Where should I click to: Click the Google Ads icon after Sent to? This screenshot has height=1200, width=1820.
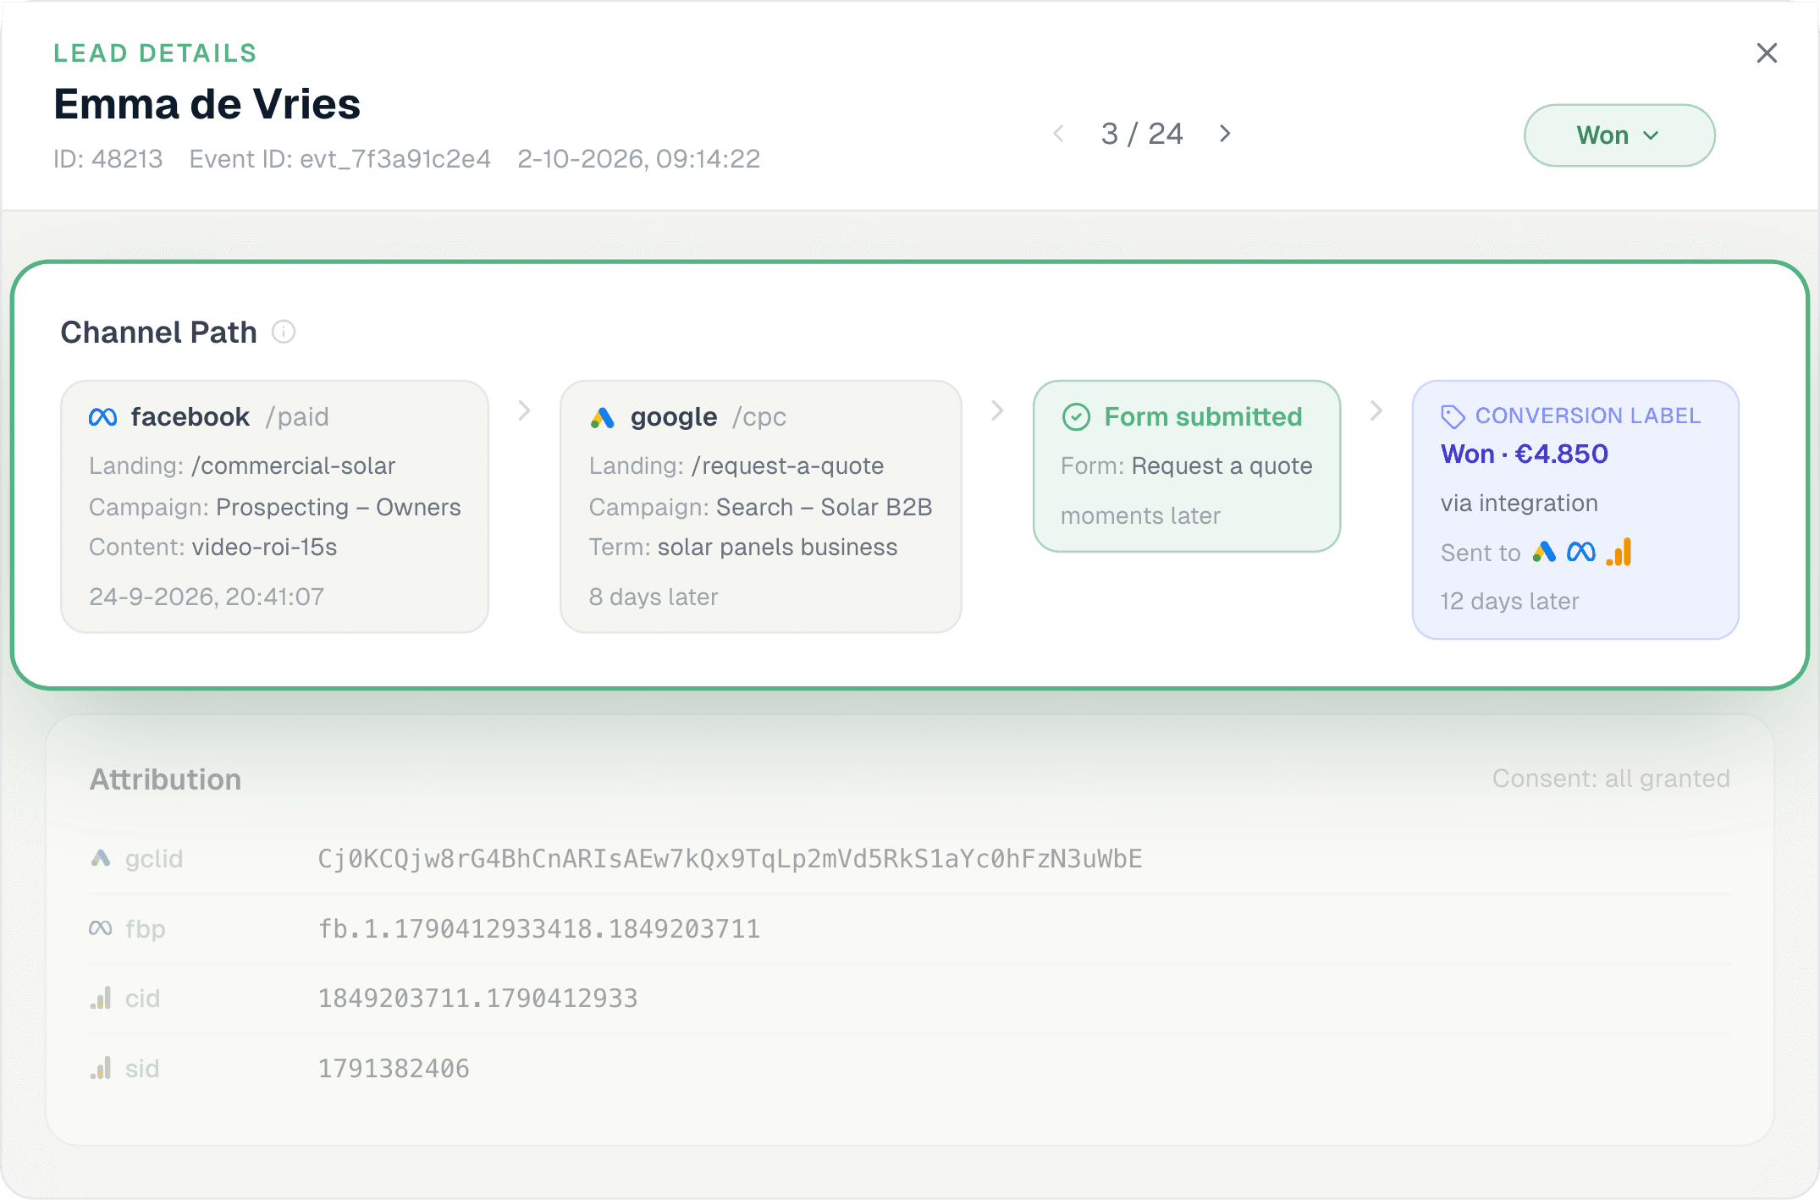(1544, 553)
